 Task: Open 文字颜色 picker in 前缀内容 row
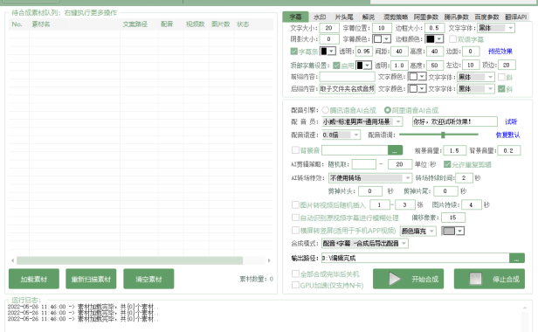tap(417, 77)
